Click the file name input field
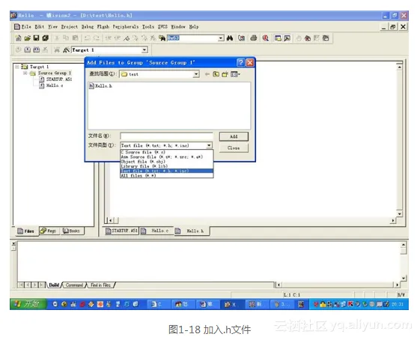The width and height of the screenshot is (420, 340). (167, 136)
